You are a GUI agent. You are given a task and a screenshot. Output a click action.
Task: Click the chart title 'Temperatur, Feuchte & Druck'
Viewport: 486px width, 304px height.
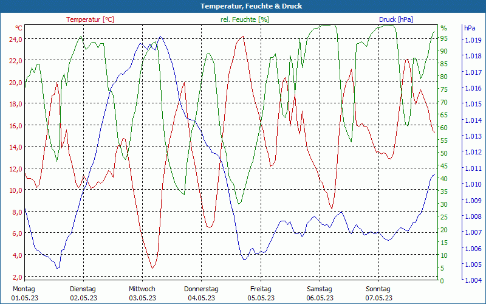pos(251,6)
